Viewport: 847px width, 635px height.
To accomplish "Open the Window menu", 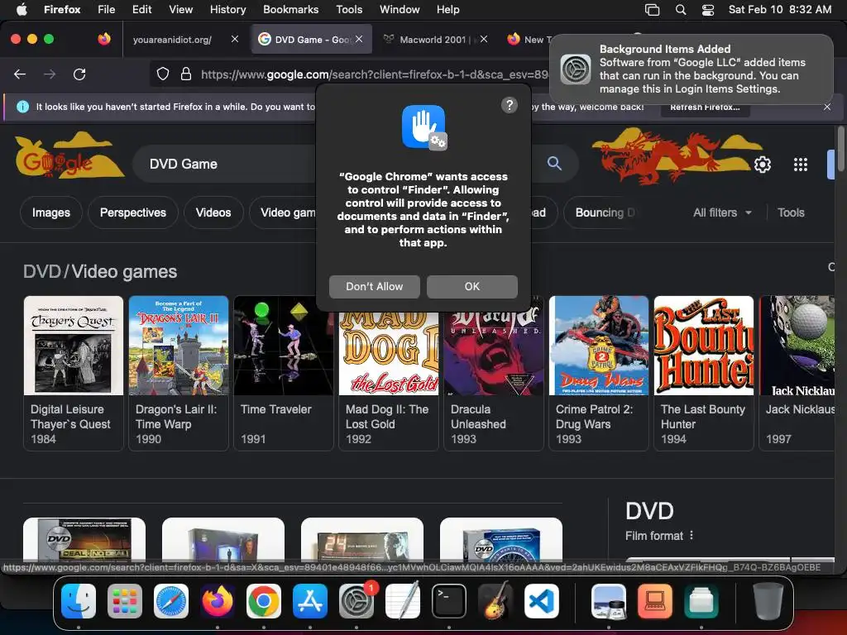I will [400, 9].
